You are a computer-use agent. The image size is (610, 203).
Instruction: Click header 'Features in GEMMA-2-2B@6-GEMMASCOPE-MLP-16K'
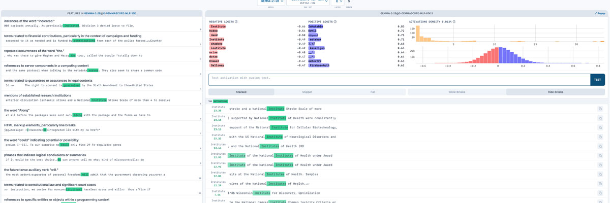coord(102,13)
